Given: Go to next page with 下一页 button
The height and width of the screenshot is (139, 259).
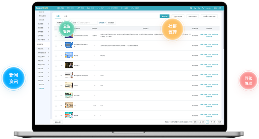Looking at the screenshot, I should pos(212,122).
